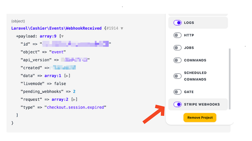Expand the data array:1 triangle
The width and height of the screenshot is (252, 141).
pos(67,76)
